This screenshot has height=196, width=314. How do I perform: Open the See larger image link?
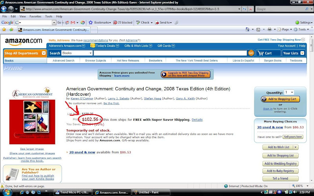coord(32,149)
